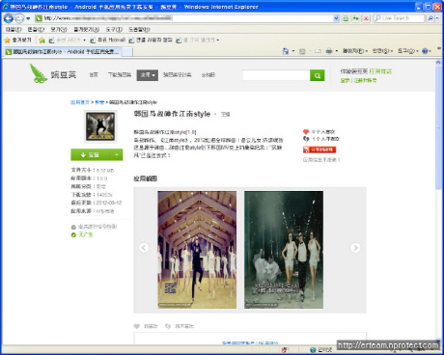Click the green install download button
444x355 pixels.
91,155
